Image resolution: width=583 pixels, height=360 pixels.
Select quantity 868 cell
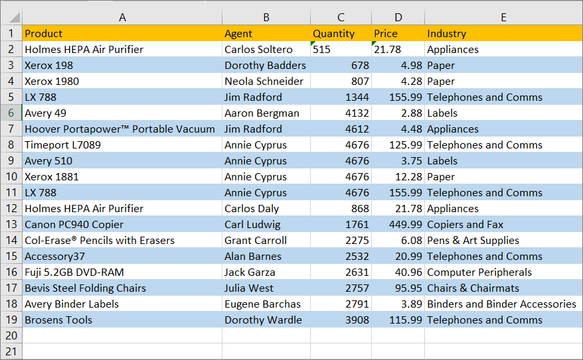click(x=341, y=208)
